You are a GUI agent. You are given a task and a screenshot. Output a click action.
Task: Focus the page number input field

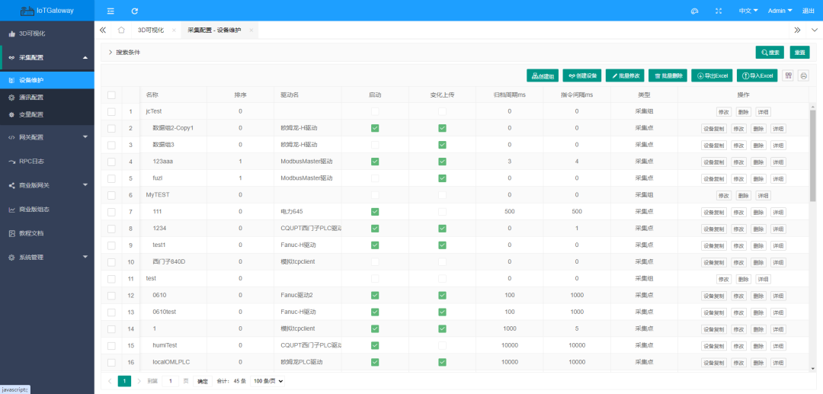170,381
